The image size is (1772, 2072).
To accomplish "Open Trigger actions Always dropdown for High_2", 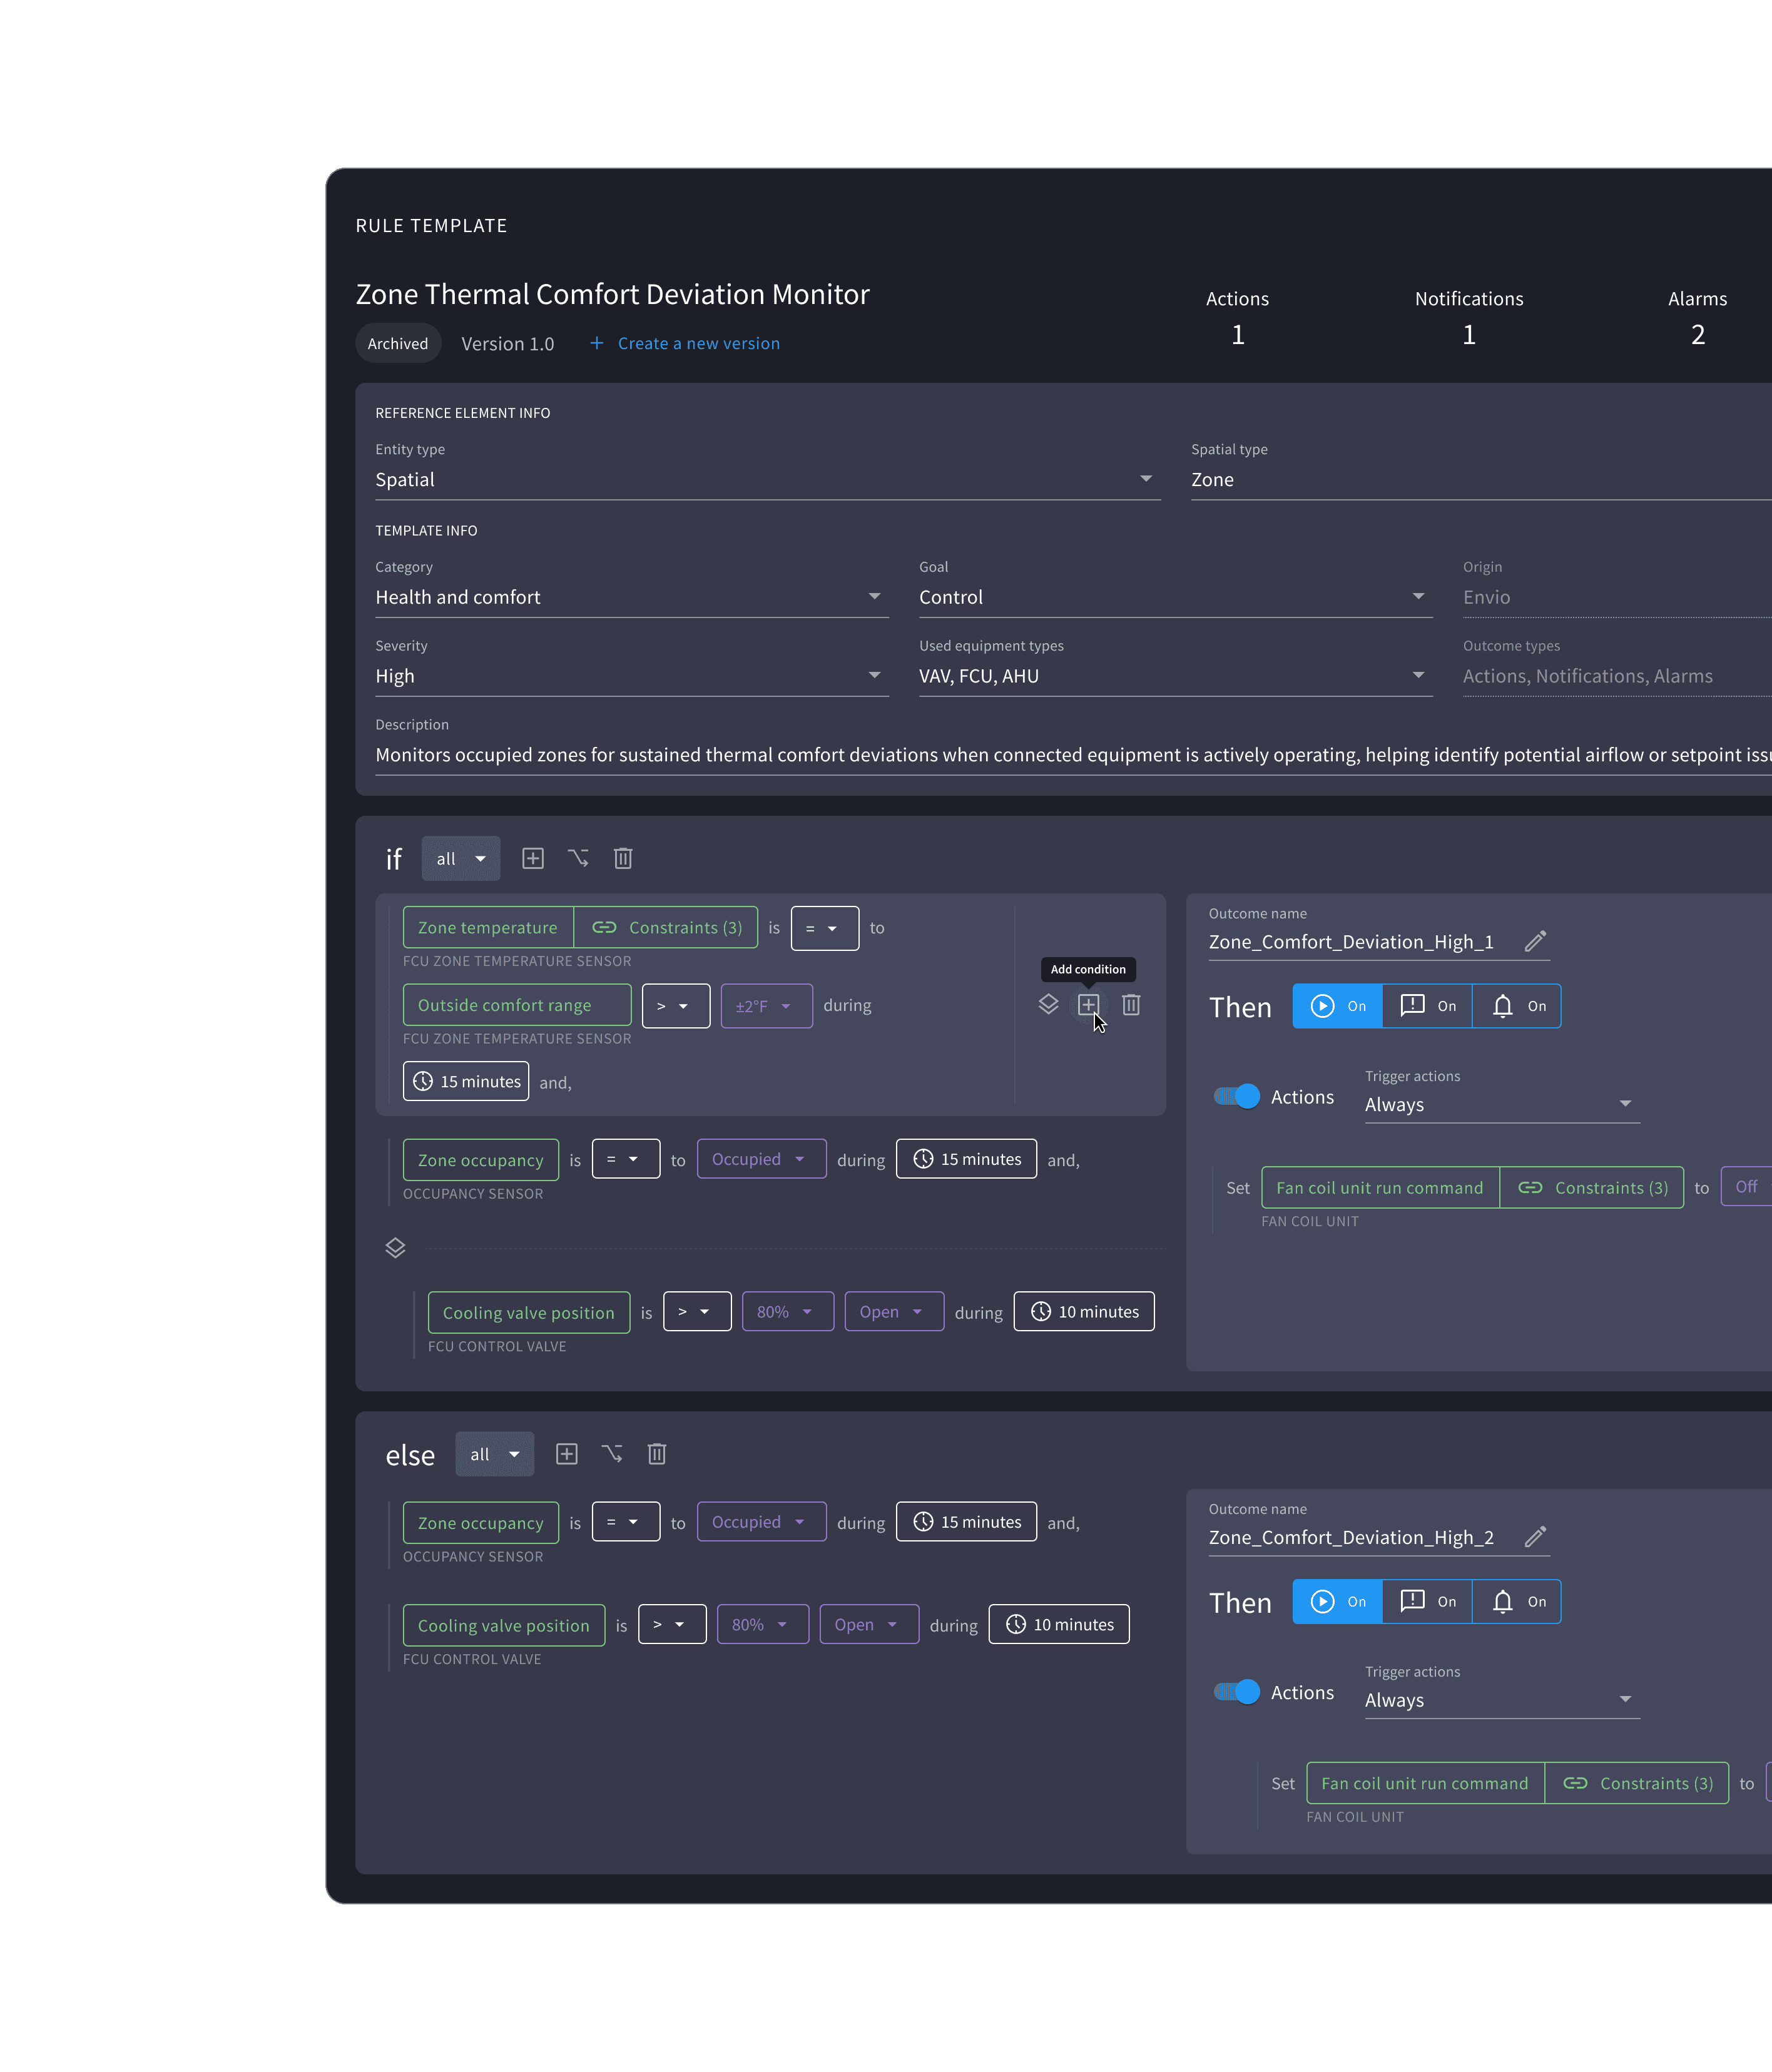I will [1502, 1700].
